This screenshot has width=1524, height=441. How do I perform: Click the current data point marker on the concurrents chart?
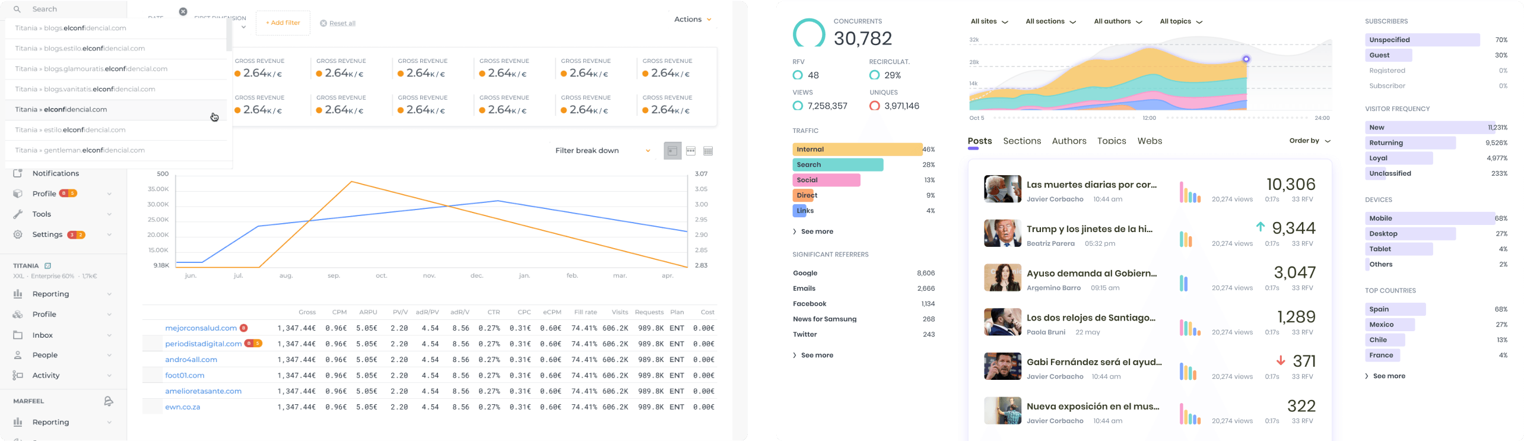click(1246, 59)
